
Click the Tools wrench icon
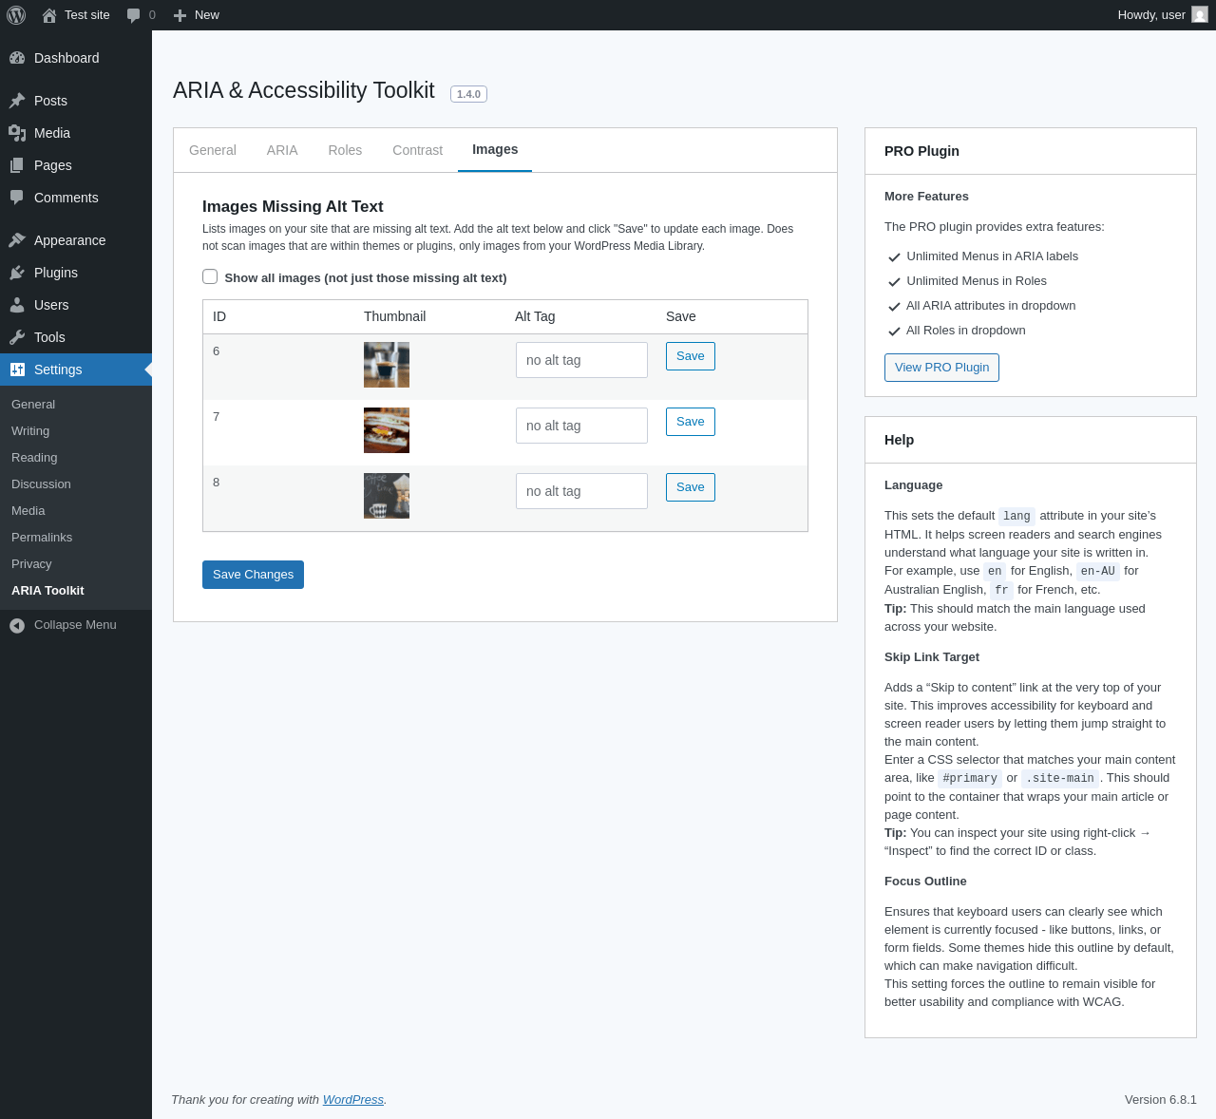tap(17, 337)
